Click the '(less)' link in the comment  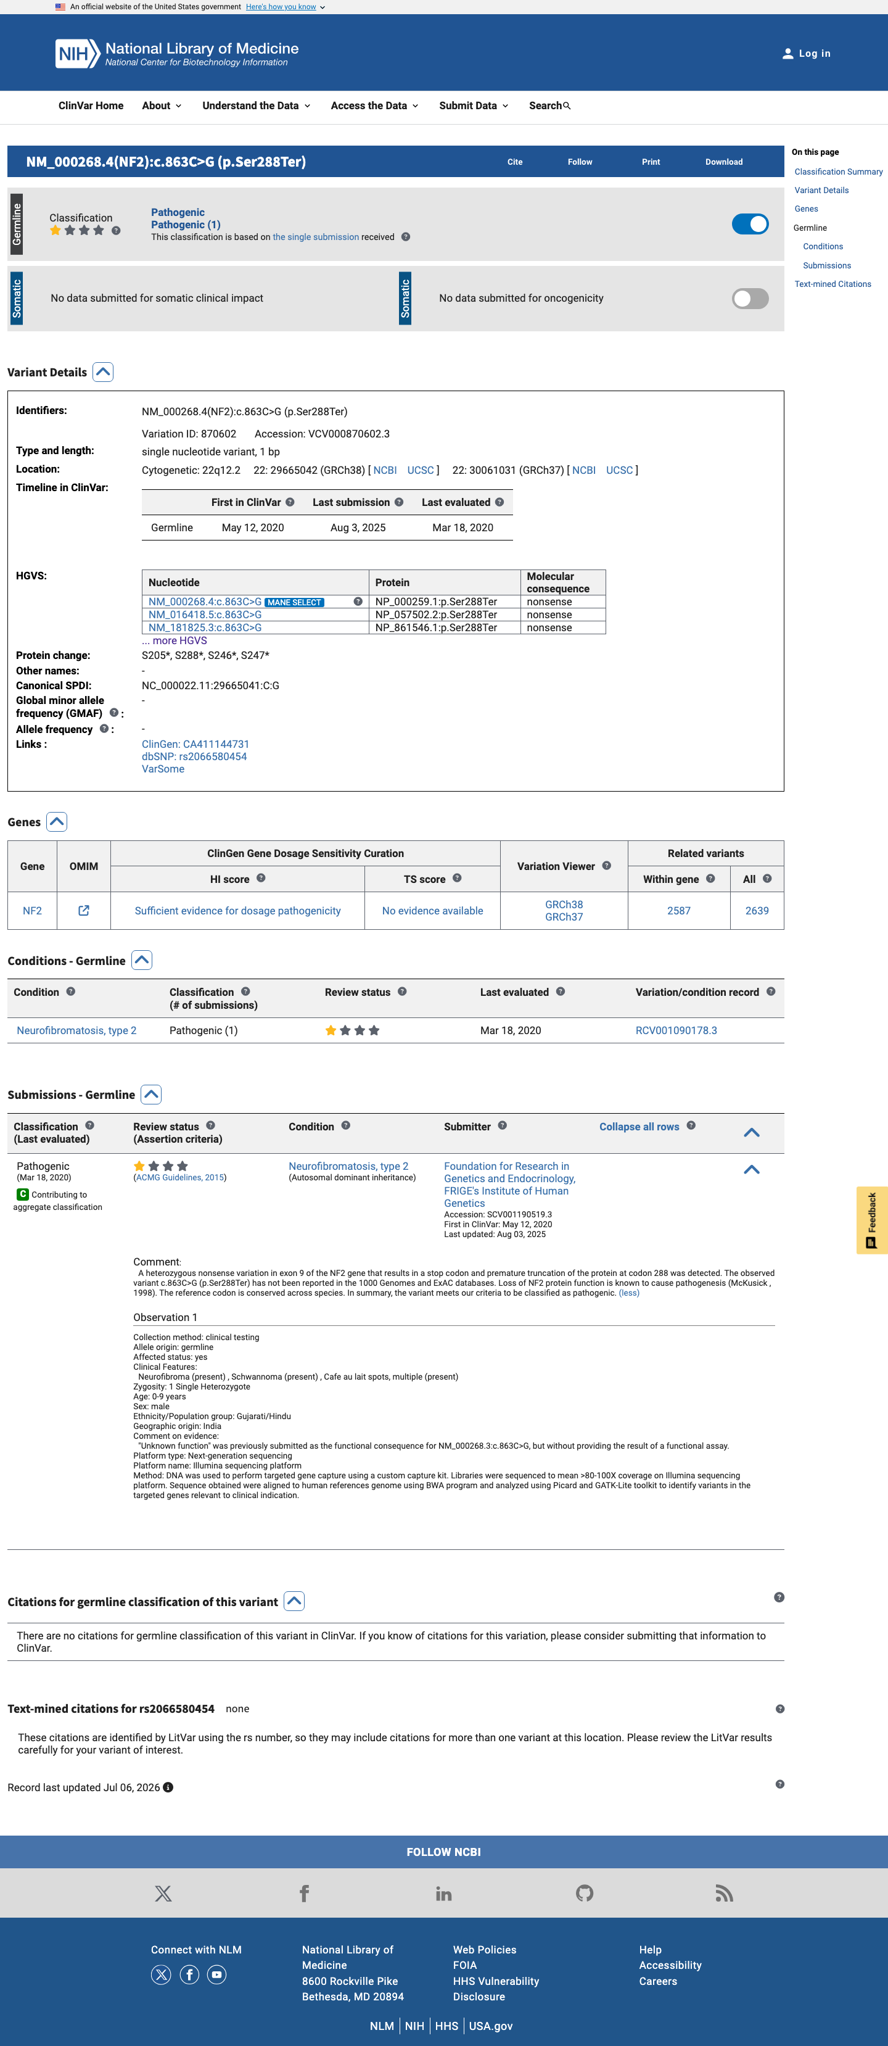coord(628,1293)
